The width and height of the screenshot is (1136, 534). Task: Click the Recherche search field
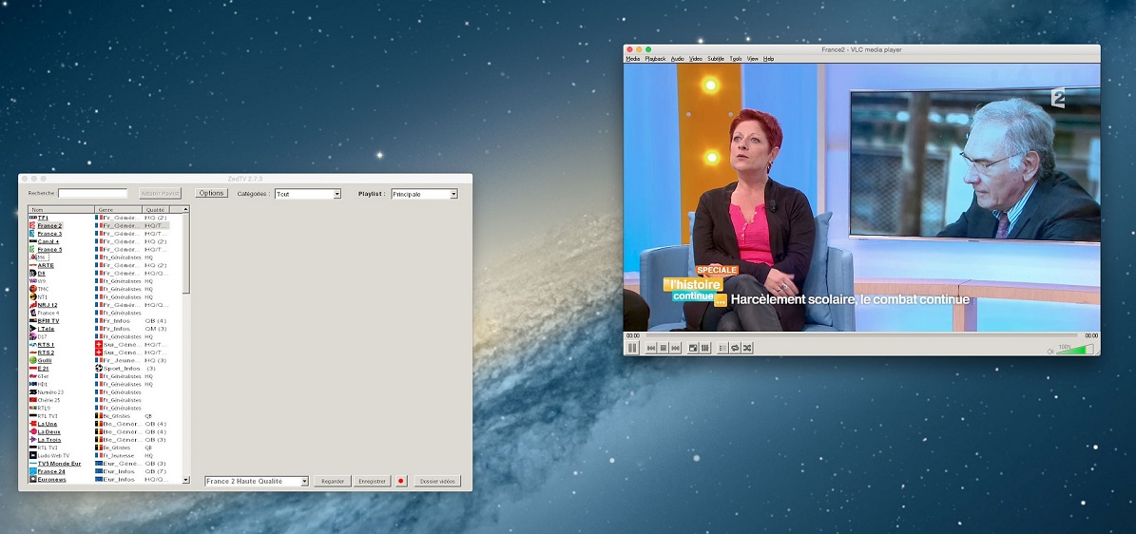point(92,193)
